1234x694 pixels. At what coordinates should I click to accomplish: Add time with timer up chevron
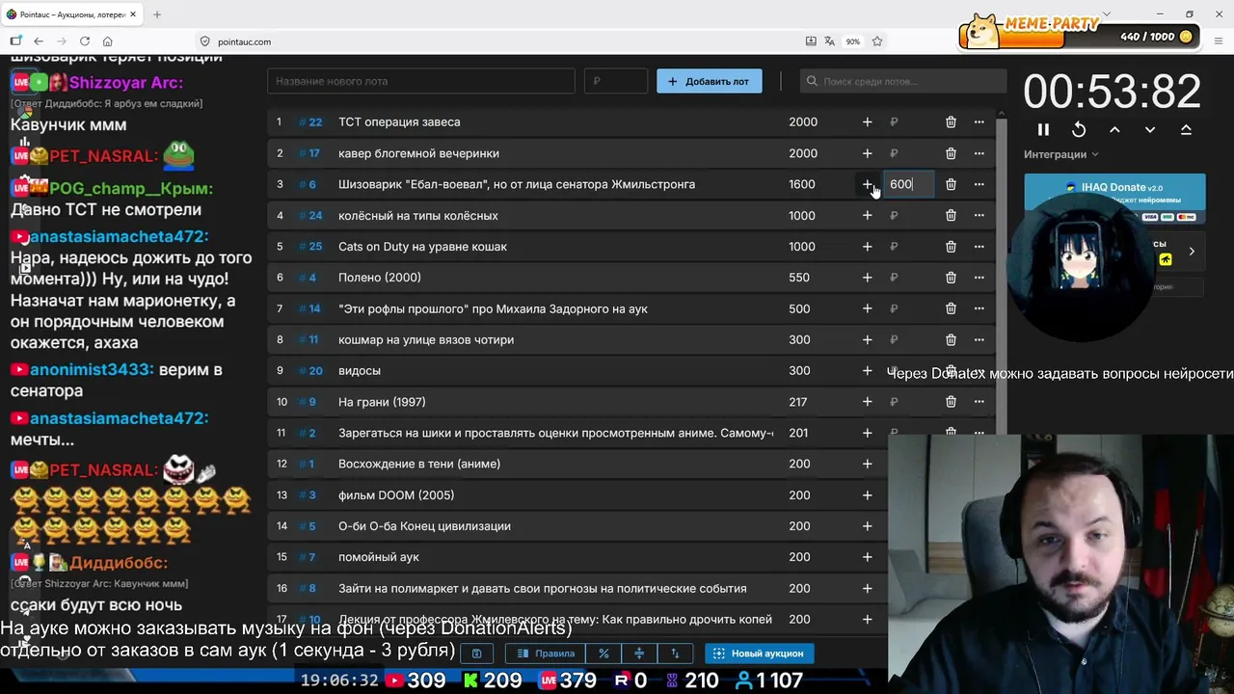tap(1114, 129)
